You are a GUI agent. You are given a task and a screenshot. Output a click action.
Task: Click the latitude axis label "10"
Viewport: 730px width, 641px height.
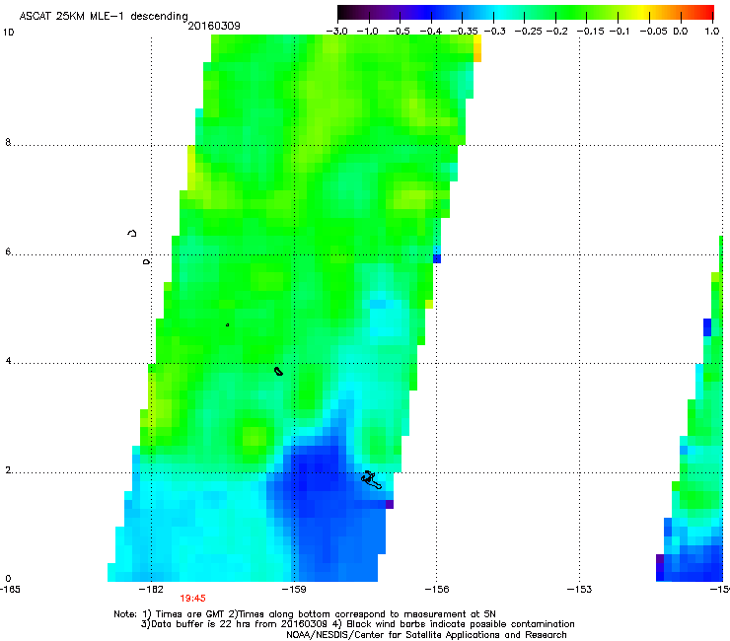pyautogui.click(x=8, y=33)
